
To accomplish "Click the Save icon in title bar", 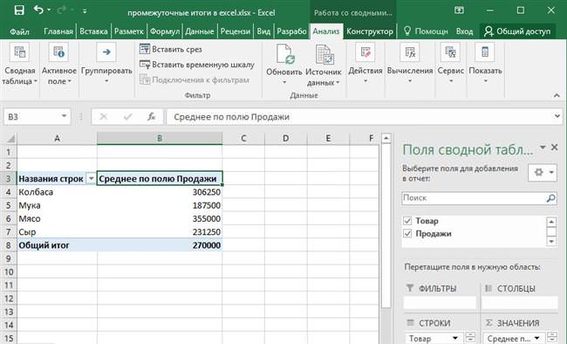I will [x=19, y=10].
